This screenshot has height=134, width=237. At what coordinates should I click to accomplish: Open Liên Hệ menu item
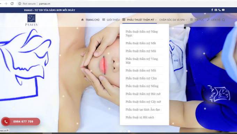[216, 20]
